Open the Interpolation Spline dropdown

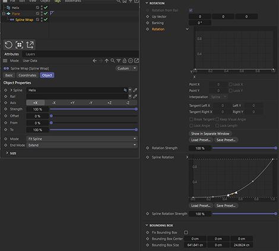click(x=218, y=97)
